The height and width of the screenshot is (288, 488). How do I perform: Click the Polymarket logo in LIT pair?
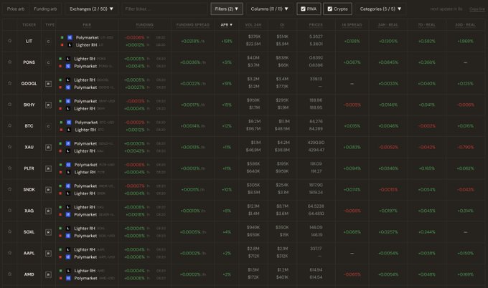(x=70, y=37)
